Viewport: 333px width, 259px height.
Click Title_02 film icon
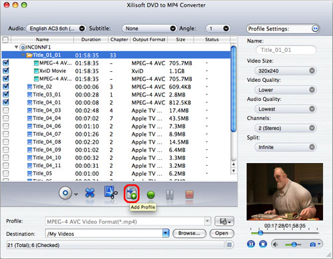(29, 87)
